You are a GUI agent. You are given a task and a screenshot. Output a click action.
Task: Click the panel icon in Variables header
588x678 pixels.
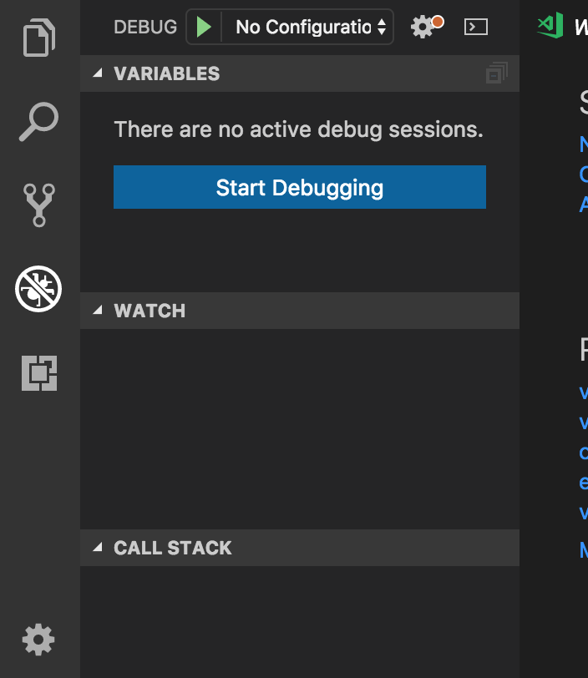point(495,73)
